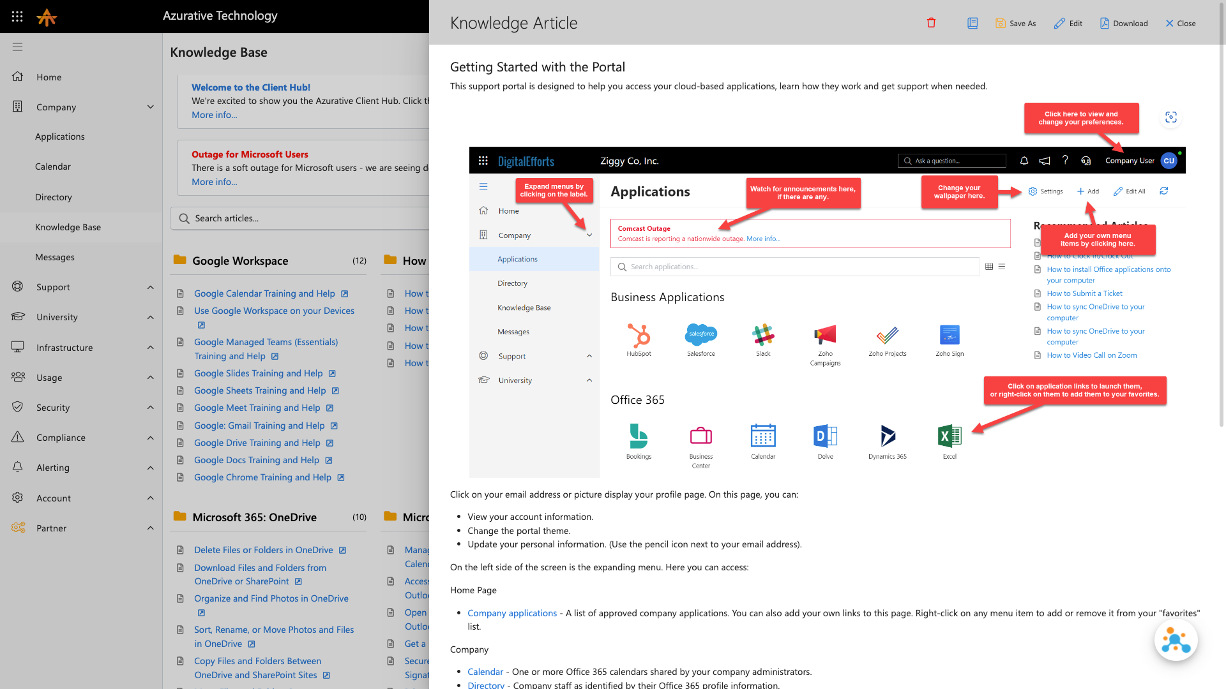
Task: Open Google Meet Training and Help article
Action: [x=257, y=408]
